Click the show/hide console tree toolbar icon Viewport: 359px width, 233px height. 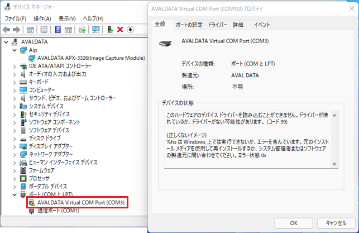(30, 30)
